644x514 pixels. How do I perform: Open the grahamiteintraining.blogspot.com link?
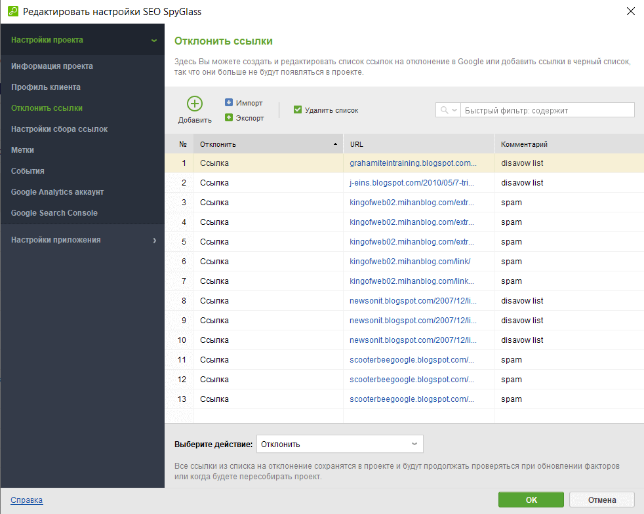[x=413, y=163]
